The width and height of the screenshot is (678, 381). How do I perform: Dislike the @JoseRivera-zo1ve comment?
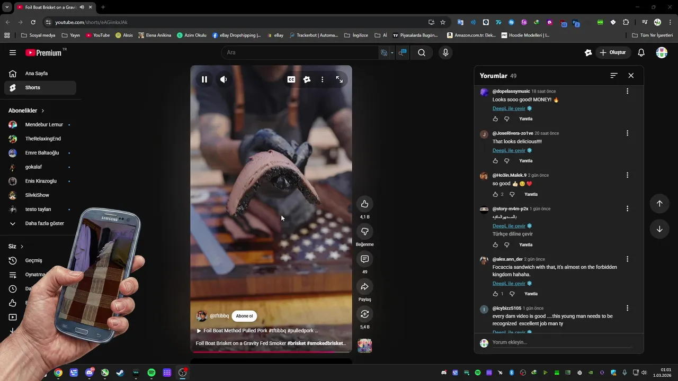[507, 161]
